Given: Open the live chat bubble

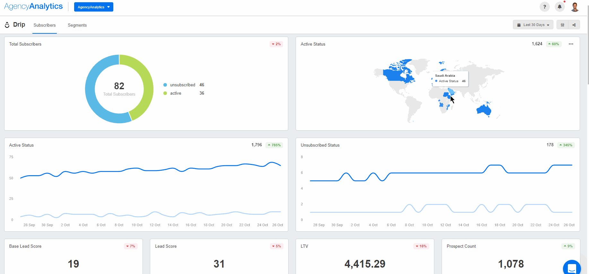Looking at the screenshot, I should click(x=572, y=268).
